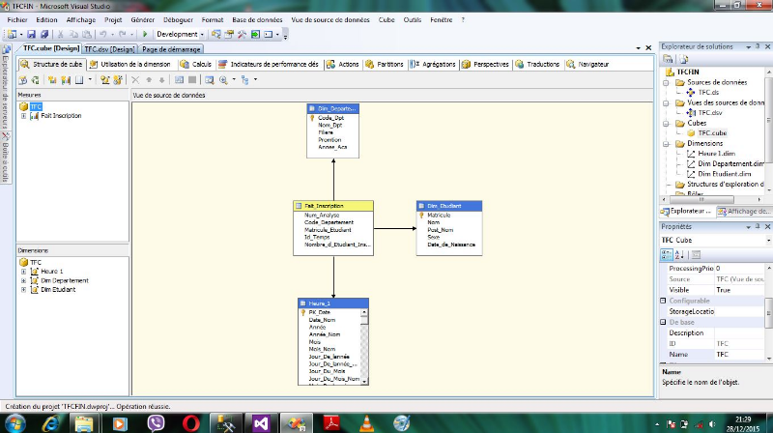Click the Save icon in main toolbar

pos(31,34)
